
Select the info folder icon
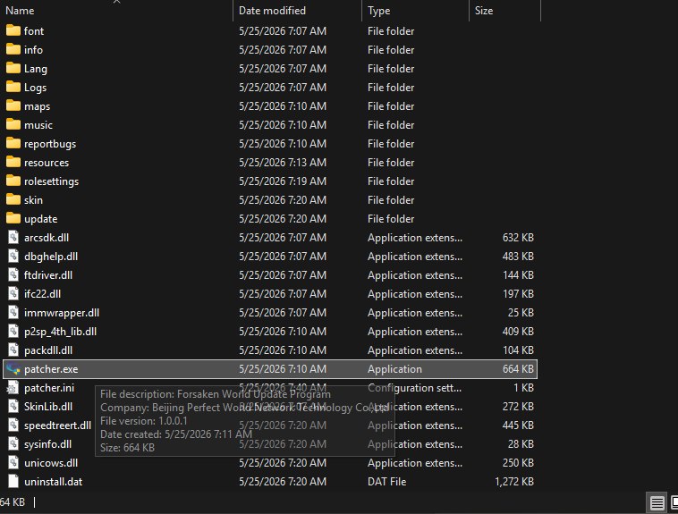pos(13,49)
